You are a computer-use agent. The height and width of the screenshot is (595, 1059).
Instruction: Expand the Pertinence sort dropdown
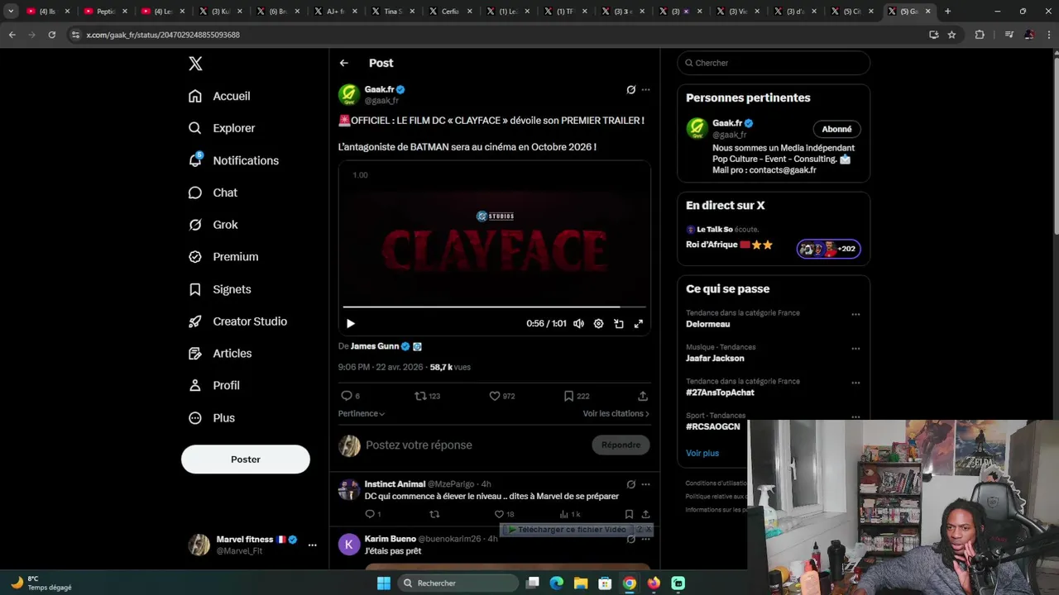click(362, 413)
